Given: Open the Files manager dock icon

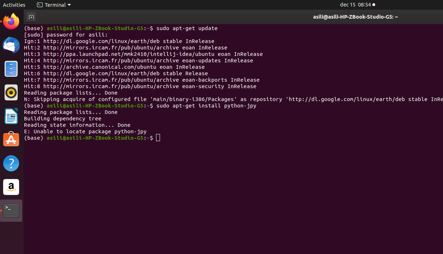Looking at the screenshot, I should pos(11,69).
